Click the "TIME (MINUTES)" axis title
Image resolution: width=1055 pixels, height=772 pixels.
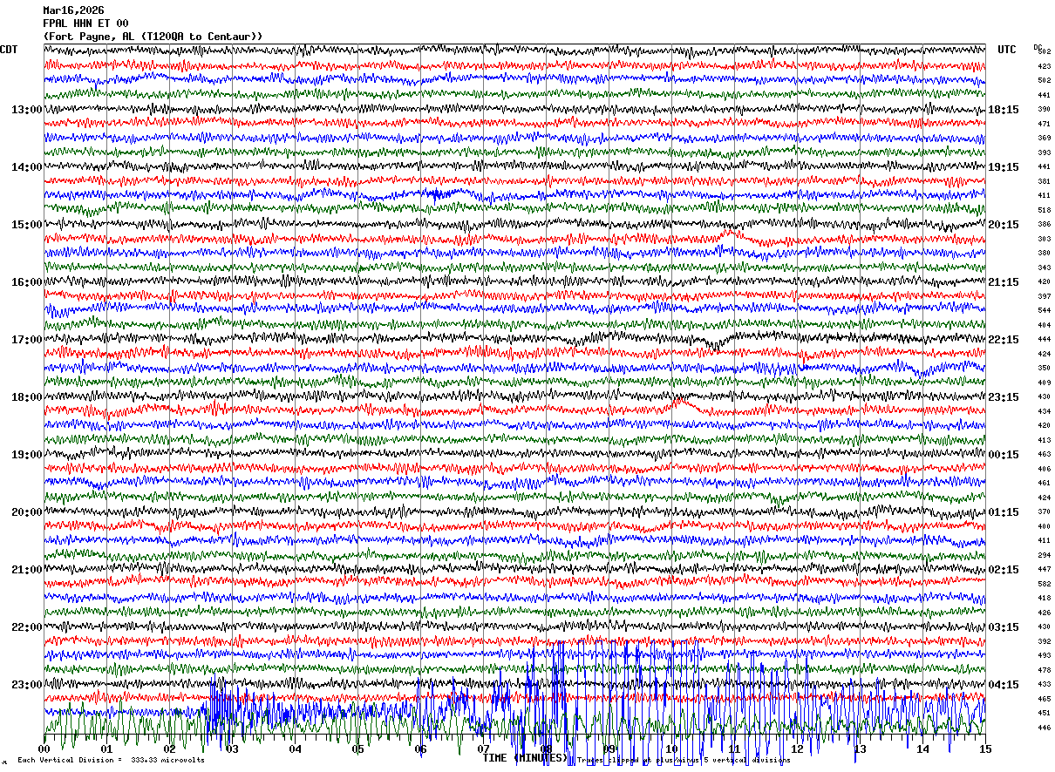524,759
